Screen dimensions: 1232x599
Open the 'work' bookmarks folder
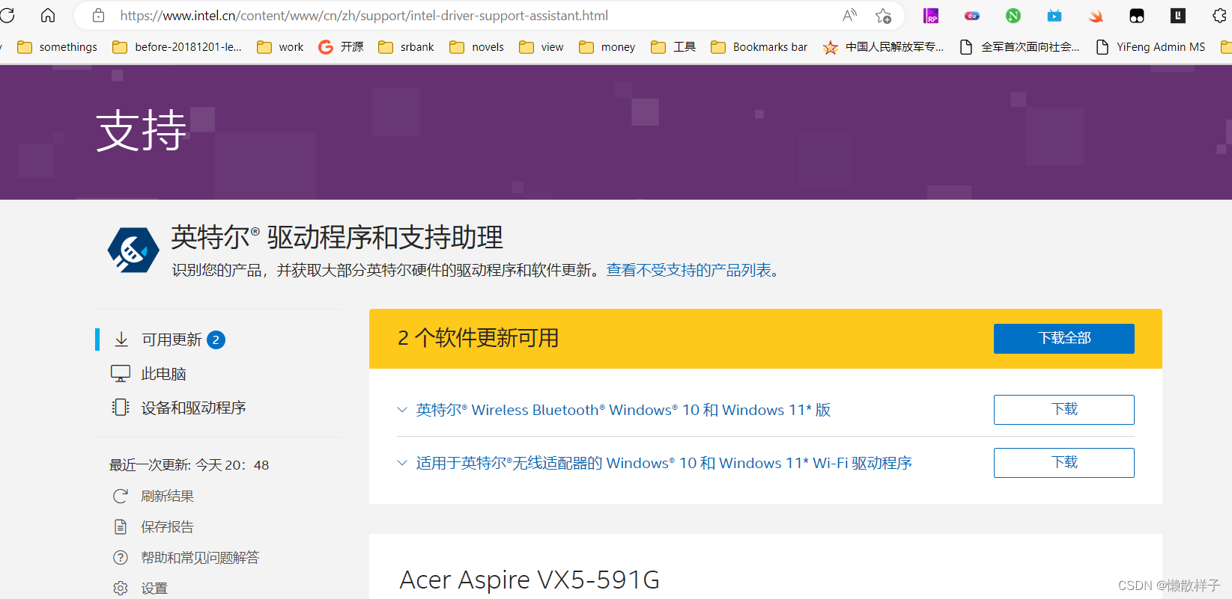point(280,47)
